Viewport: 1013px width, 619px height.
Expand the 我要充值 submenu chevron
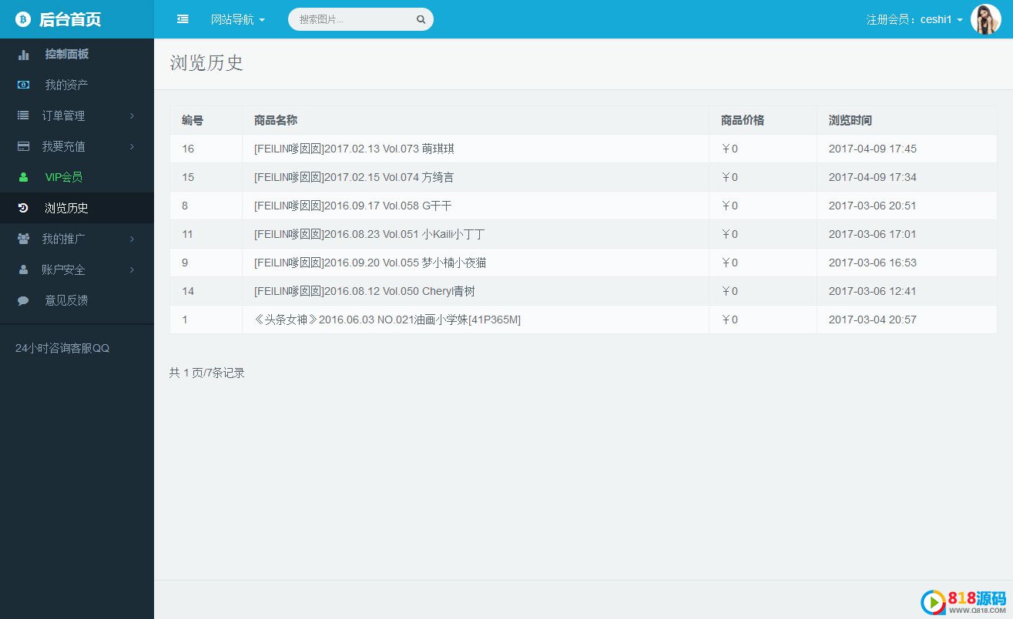tap(132, 146)
